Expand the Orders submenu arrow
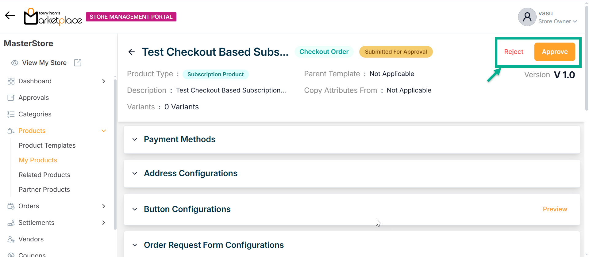Viewport: 589px width, 257px height. coord(104,206)
